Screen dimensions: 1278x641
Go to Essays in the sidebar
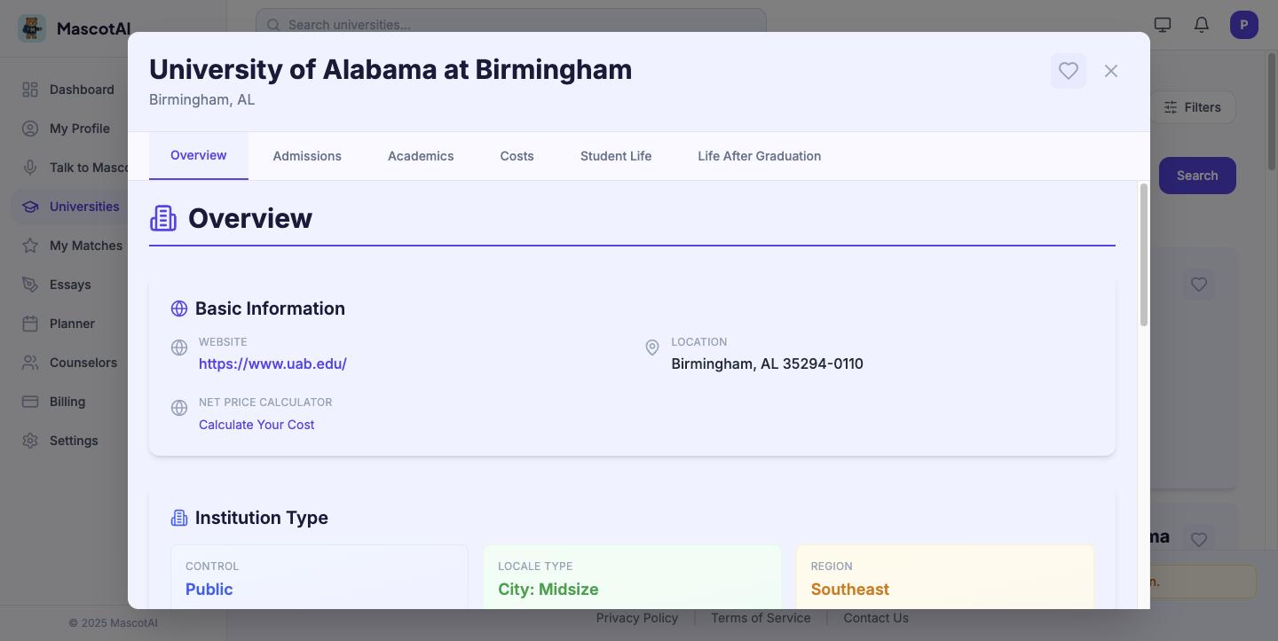coord(70,285)
